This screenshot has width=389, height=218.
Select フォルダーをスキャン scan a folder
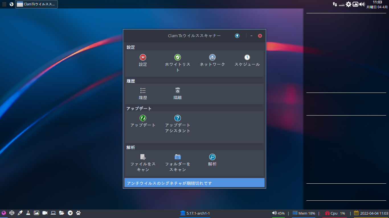coord(178,157)
